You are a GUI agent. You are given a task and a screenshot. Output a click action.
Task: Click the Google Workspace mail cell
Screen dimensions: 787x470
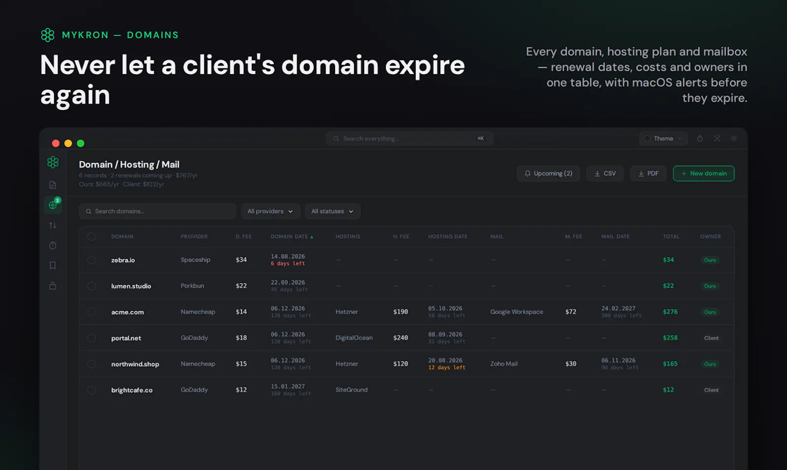(x=517, y=312)
